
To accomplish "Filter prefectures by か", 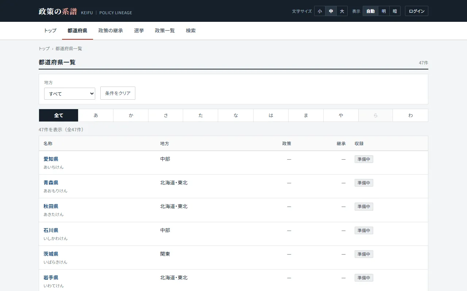I will [131, 115].
